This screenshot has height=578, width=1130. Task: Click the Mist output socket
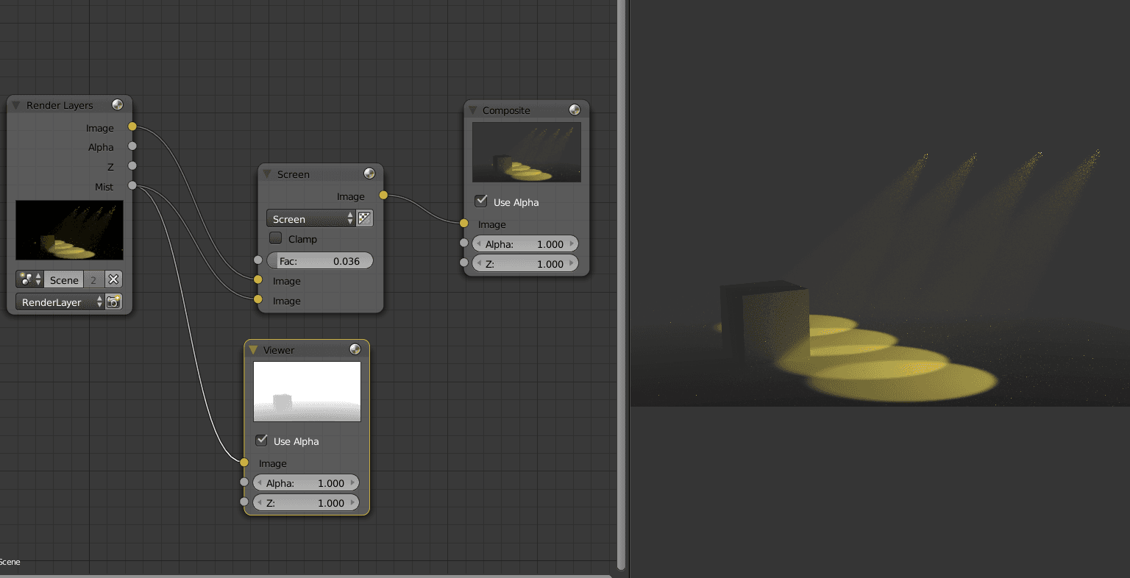132,185
